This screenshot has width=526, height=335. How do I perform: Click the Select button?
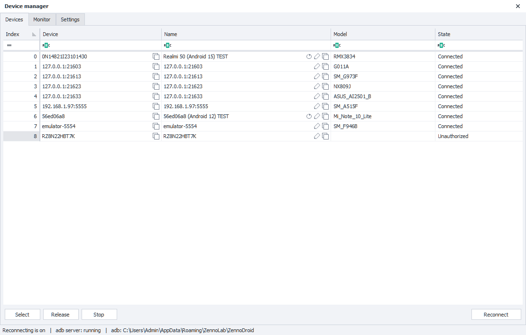22,315
